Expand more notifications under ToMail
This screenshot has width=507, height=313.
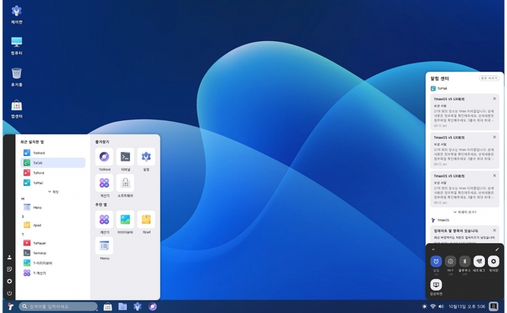pos(464,212)
